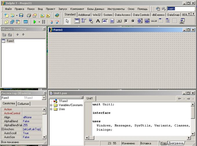Open dropdown beside code editor forward arrow
Screen dimensions: 197x146
[x=193, y=99]
